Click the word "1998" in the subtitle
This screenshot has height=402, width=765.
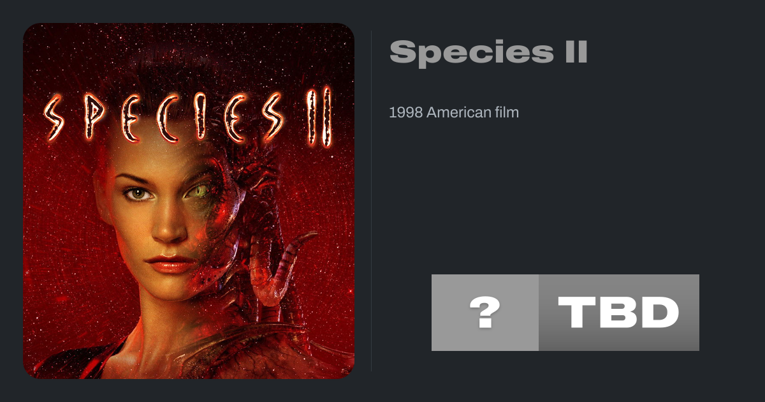click(x=405, y=113)
